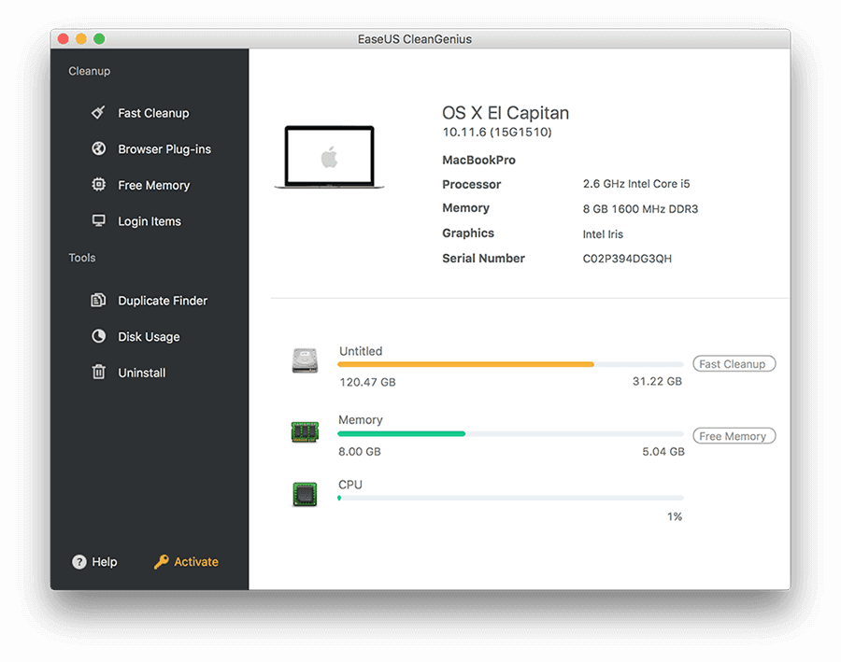
Task: Click the memory value 8 GB 1600 MHz DDR3
Action: [x=640, y=208]
